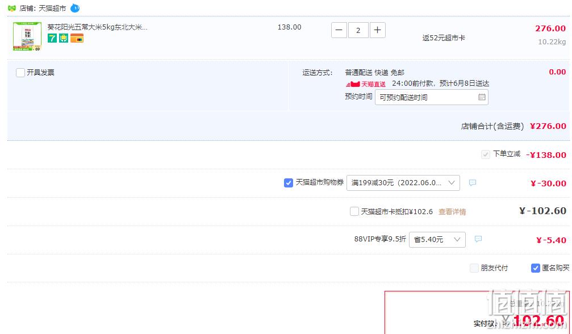
Task: Click the quantity input field showing 2
Action: [x=358, y=30]
